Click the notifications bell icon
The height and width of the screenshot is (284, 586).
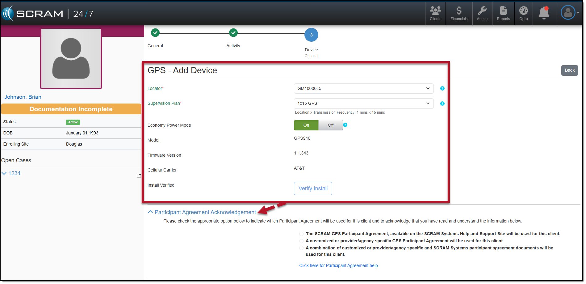(544, 13)
